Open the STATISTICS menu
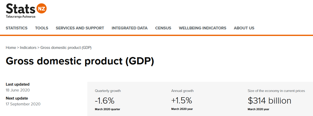This screenshot has height=116, width=313. point(17,28)
